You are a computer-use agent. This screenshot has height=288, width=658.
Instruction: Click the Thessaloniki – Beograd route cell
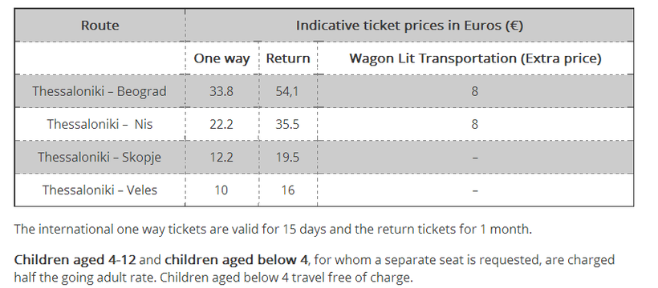pyautogui.click(x=100, y=91)
